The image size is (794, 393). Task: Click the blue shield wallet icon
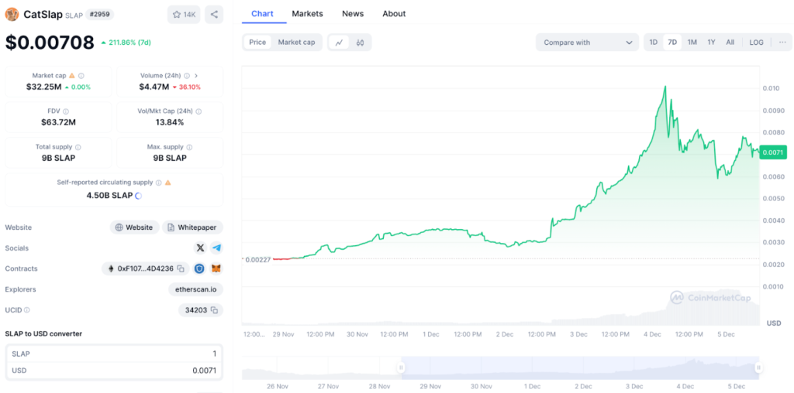199,268
